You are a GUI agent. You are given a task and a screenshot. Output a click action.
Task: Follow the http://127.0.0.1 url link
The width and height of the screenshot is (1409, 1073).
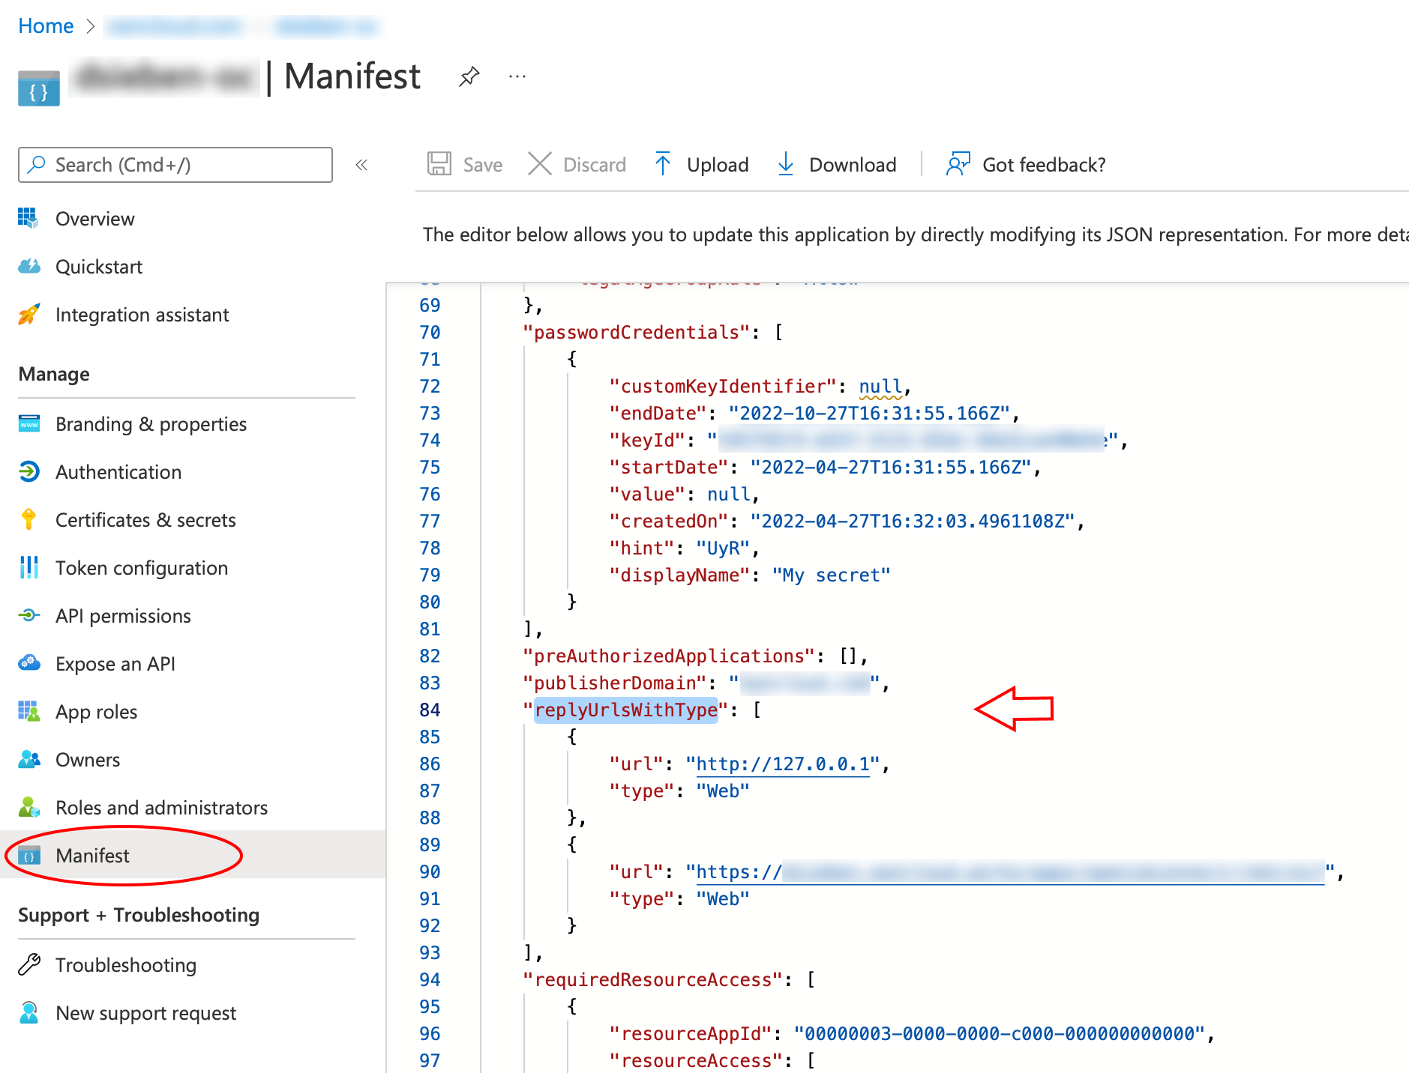click(781, 764)
